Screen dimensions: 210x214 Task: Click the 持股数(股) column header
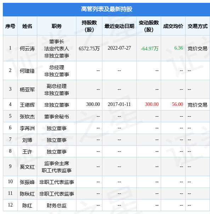click(89, 26)
